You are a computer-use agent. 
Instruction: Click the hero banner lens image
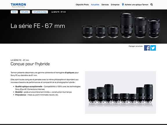click(x=121, y=25)
